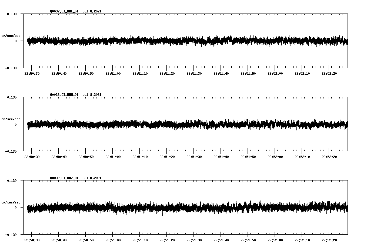Click the 22:50:30 time tick under the HNE trace

click(32, 73)
